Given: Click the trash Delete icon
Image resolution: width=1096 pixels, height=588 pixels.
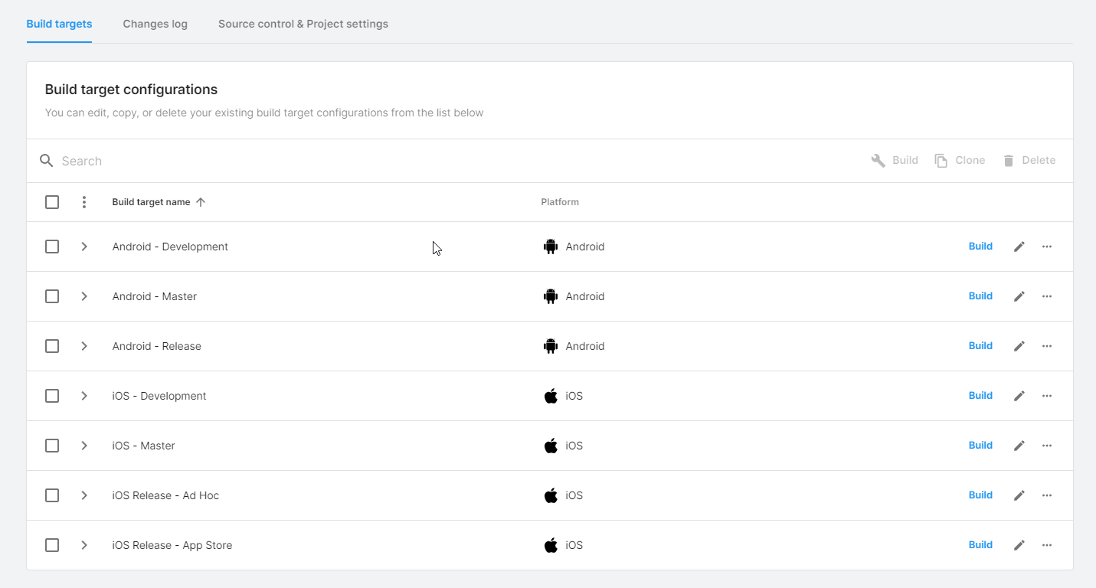Looking at the screenshot, I should 1011,160.
